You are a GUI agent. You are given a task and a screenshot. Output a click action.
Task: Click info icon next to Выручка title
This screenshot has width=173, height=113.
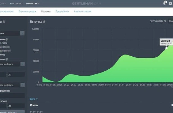click(x=44, y=22)
